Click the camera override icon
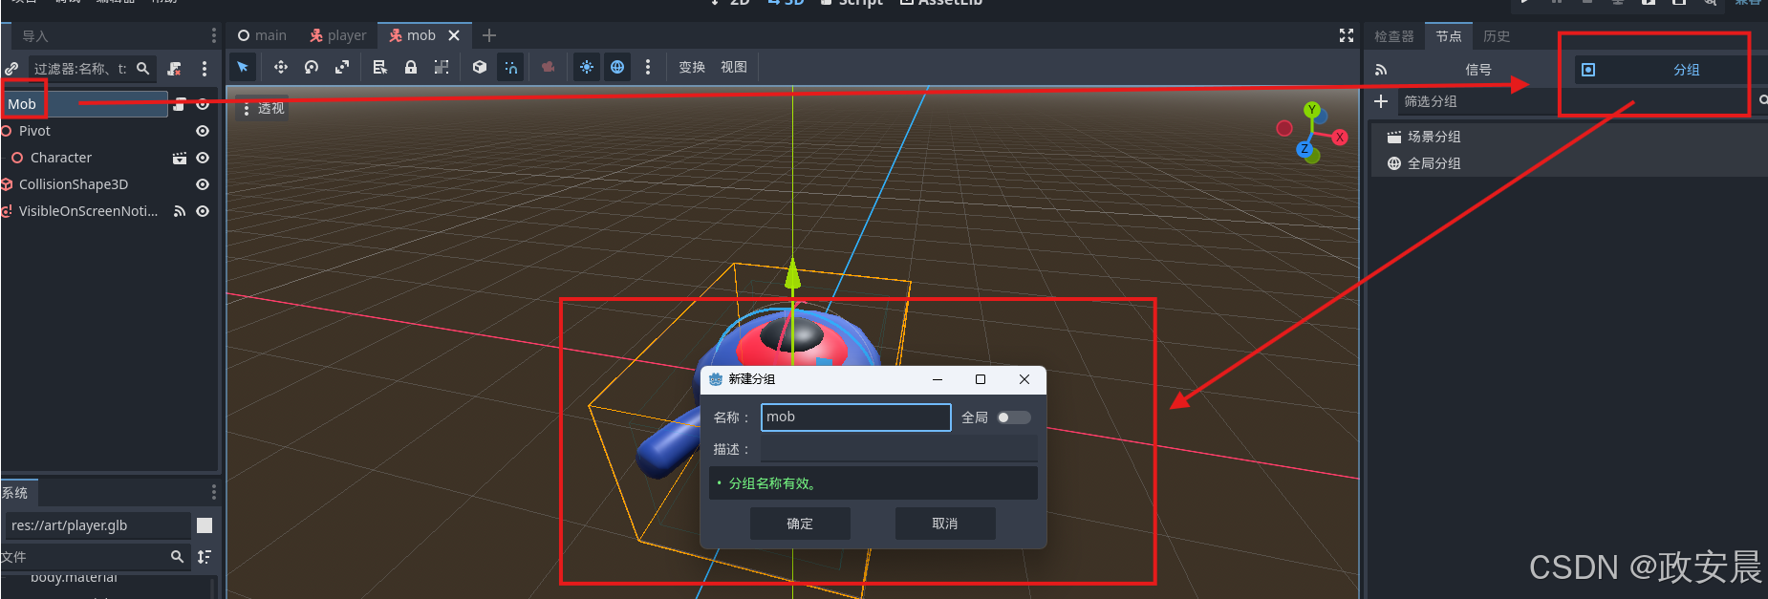Screen dimensions: 1768x599 pos(548,67)
